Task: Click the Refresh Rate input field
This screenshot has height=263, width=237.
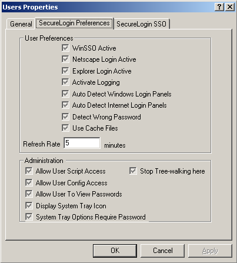Action: pos(82,143)
